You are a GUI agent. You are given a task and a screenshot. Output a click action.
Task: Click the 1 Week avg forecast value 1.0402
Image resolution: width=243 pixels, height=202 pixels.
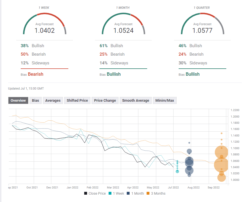coord(45,31)
